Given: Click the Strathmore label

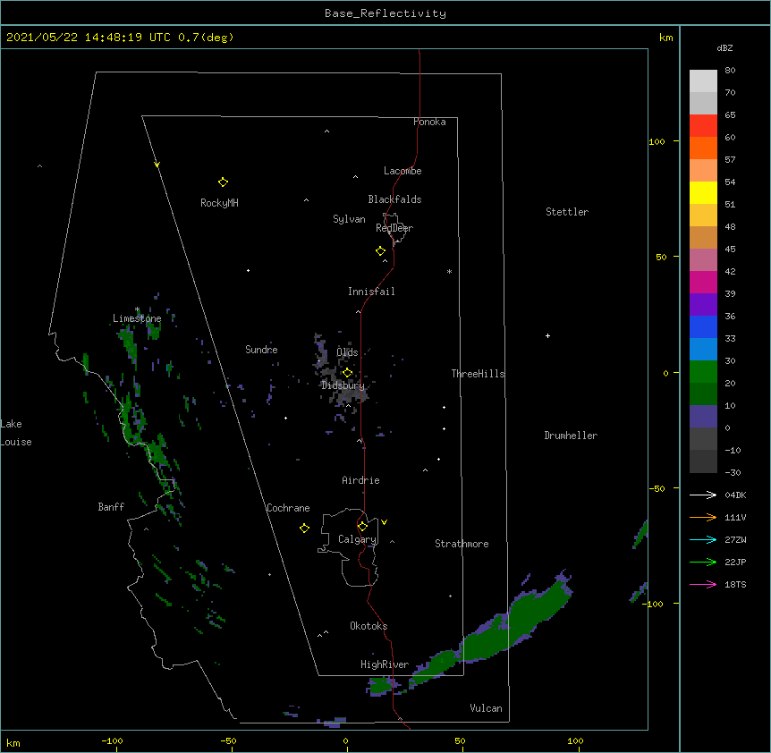Looking at the screenshot, I should (x=462, y=544).
